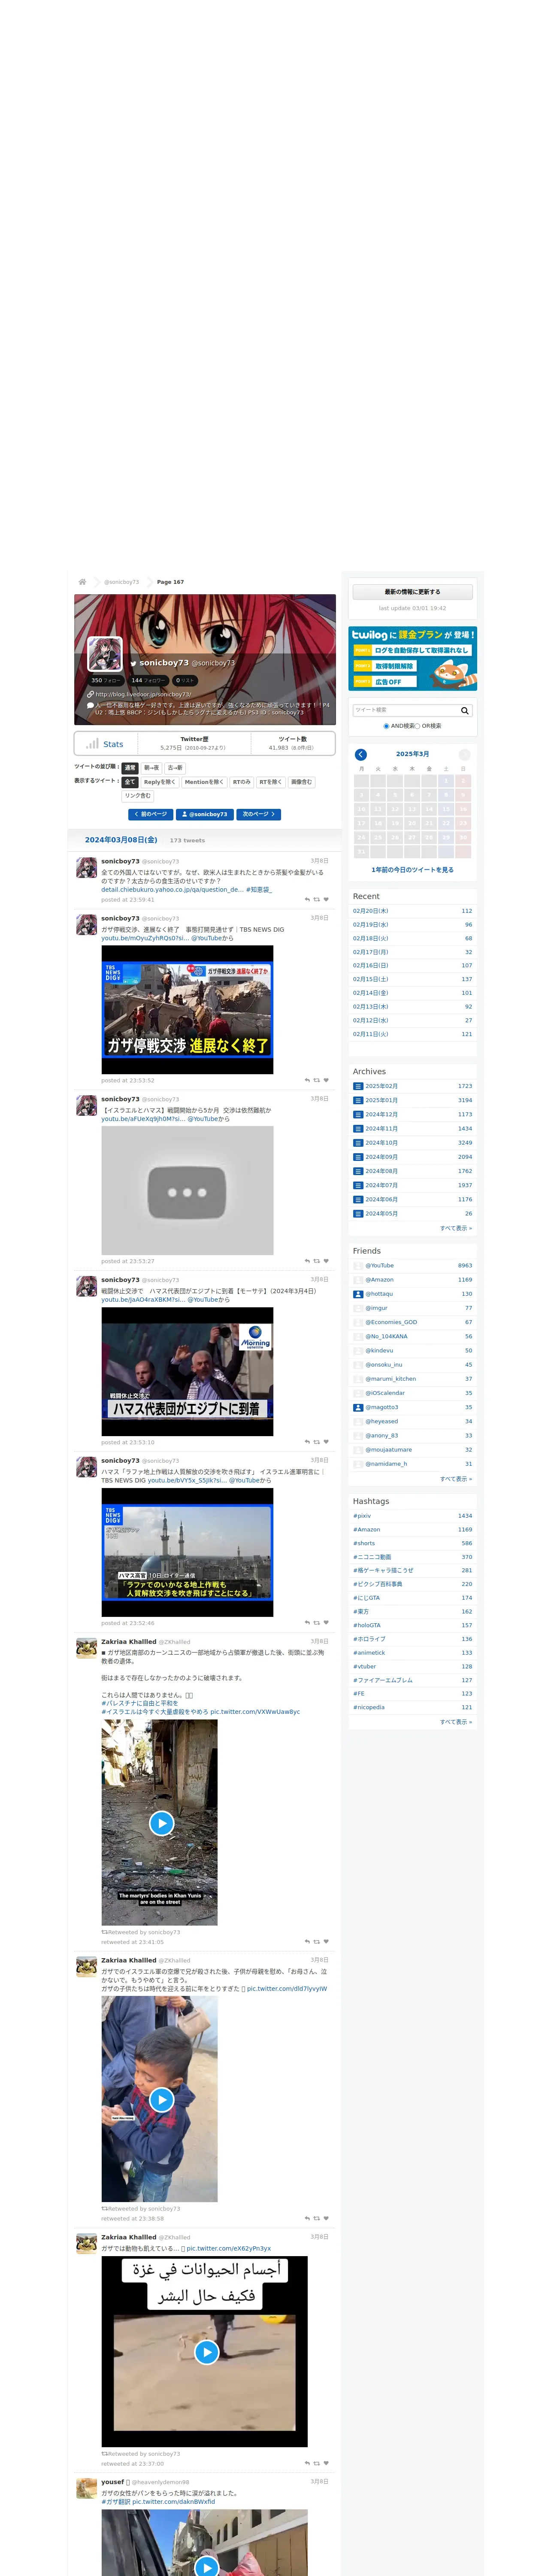Image resolution: width=551 pixels, height=2576 pixels.
Task: Open the ラファ地上作戦 video thumbnail
Action: pos(187,1553)
